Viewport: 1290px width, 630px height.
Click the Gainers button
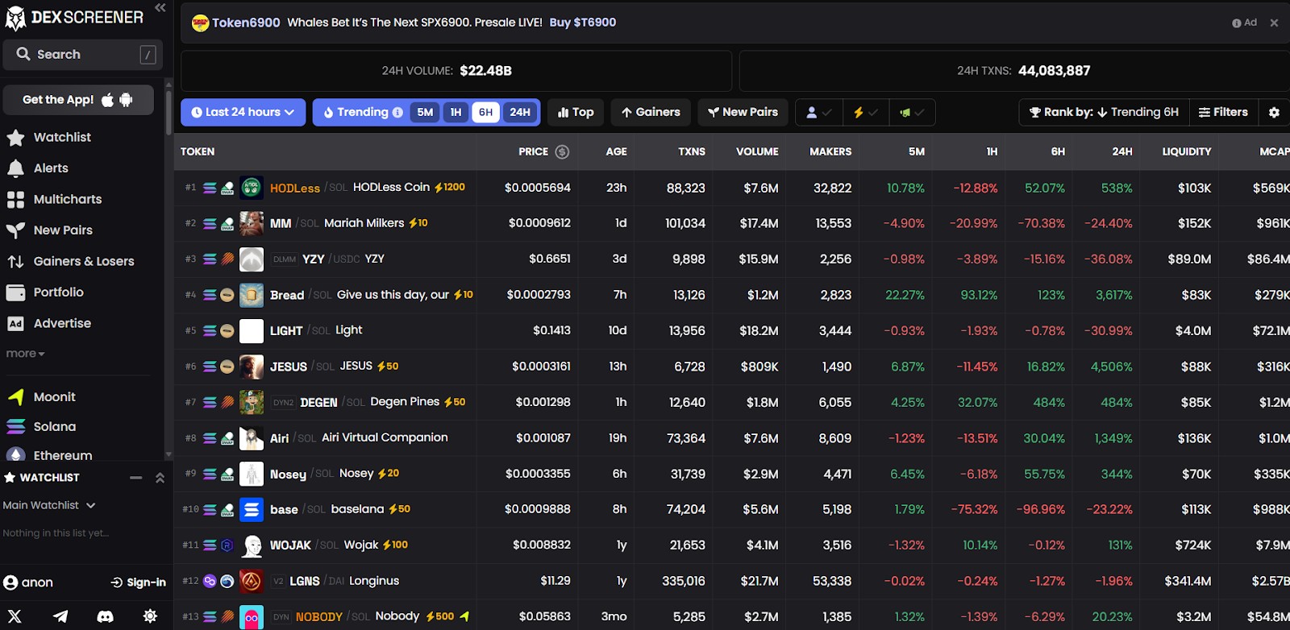[x=651, y=113]
